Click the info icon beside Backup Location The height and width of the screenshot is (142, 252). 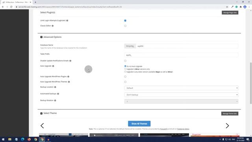tap(55, 87)
